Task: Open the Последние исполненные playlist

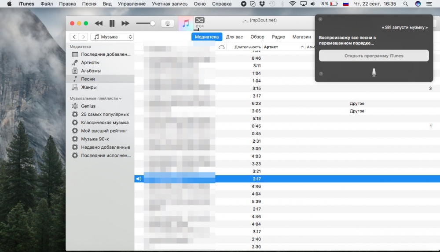Action: pos(100,155)
